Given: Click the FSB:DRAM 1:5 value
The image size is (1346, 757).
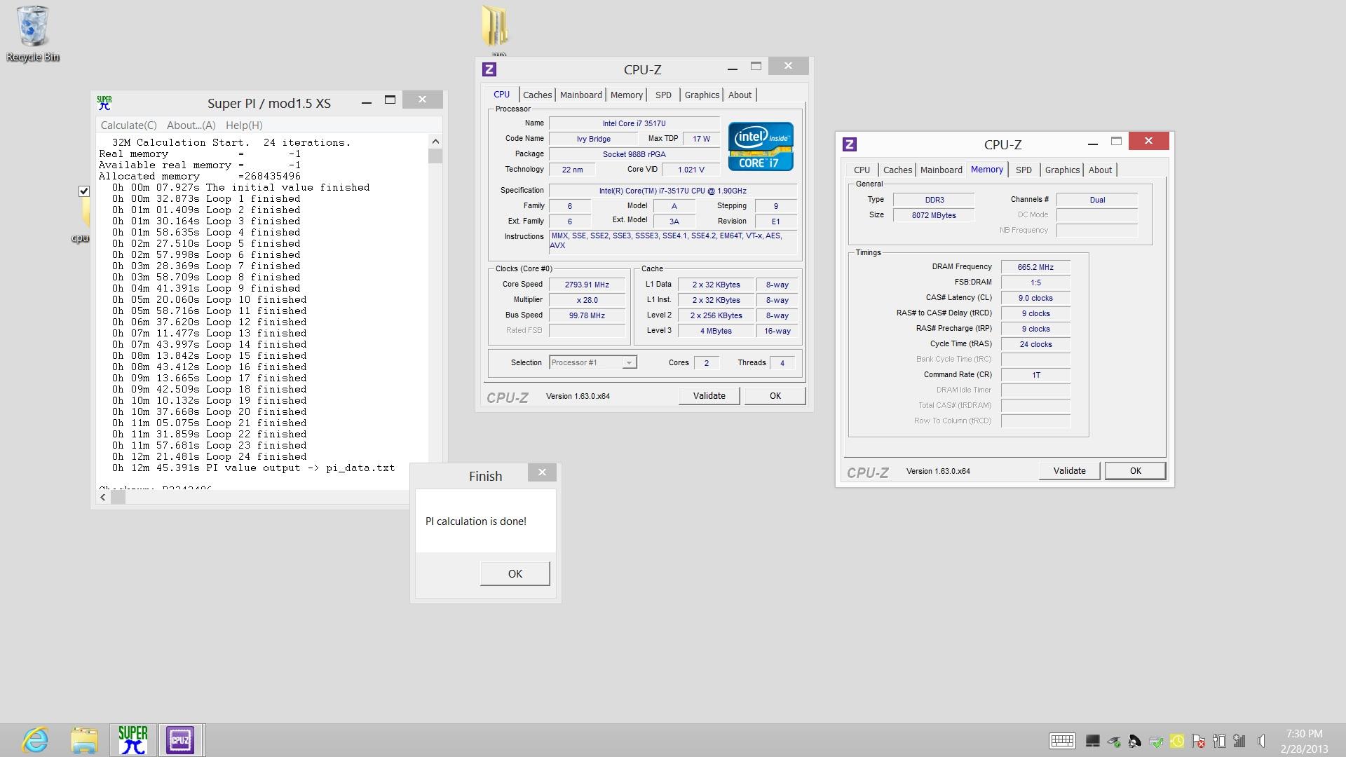Looking at the screenshot, I should [x=1035, y=282].
